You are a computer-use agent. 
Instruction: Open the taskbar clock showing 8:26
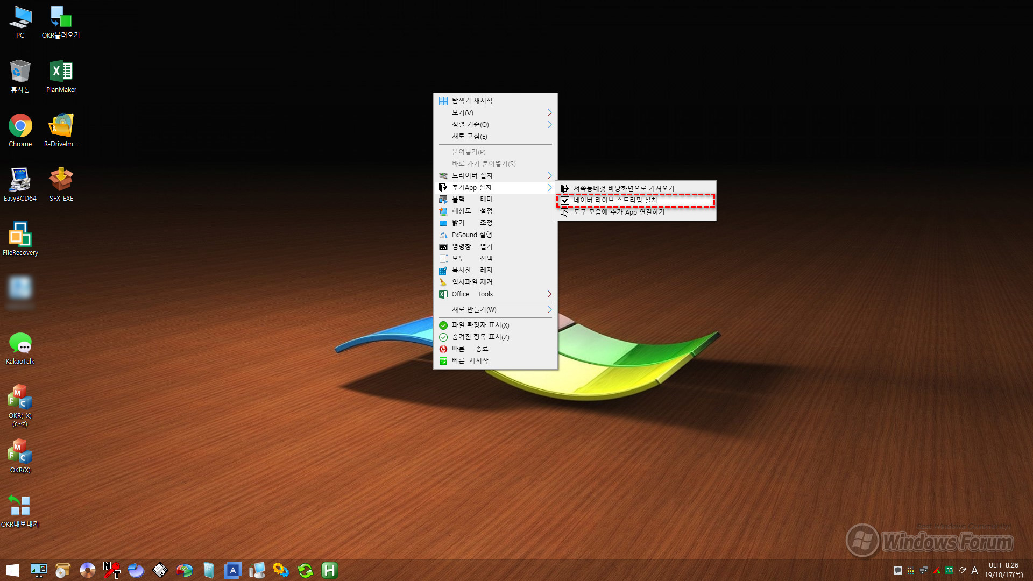point(1004,570)
